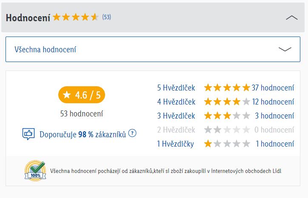Click the (53) review count in header
Viewport: 308px width, 198px height.
click(x=107, y=17)
